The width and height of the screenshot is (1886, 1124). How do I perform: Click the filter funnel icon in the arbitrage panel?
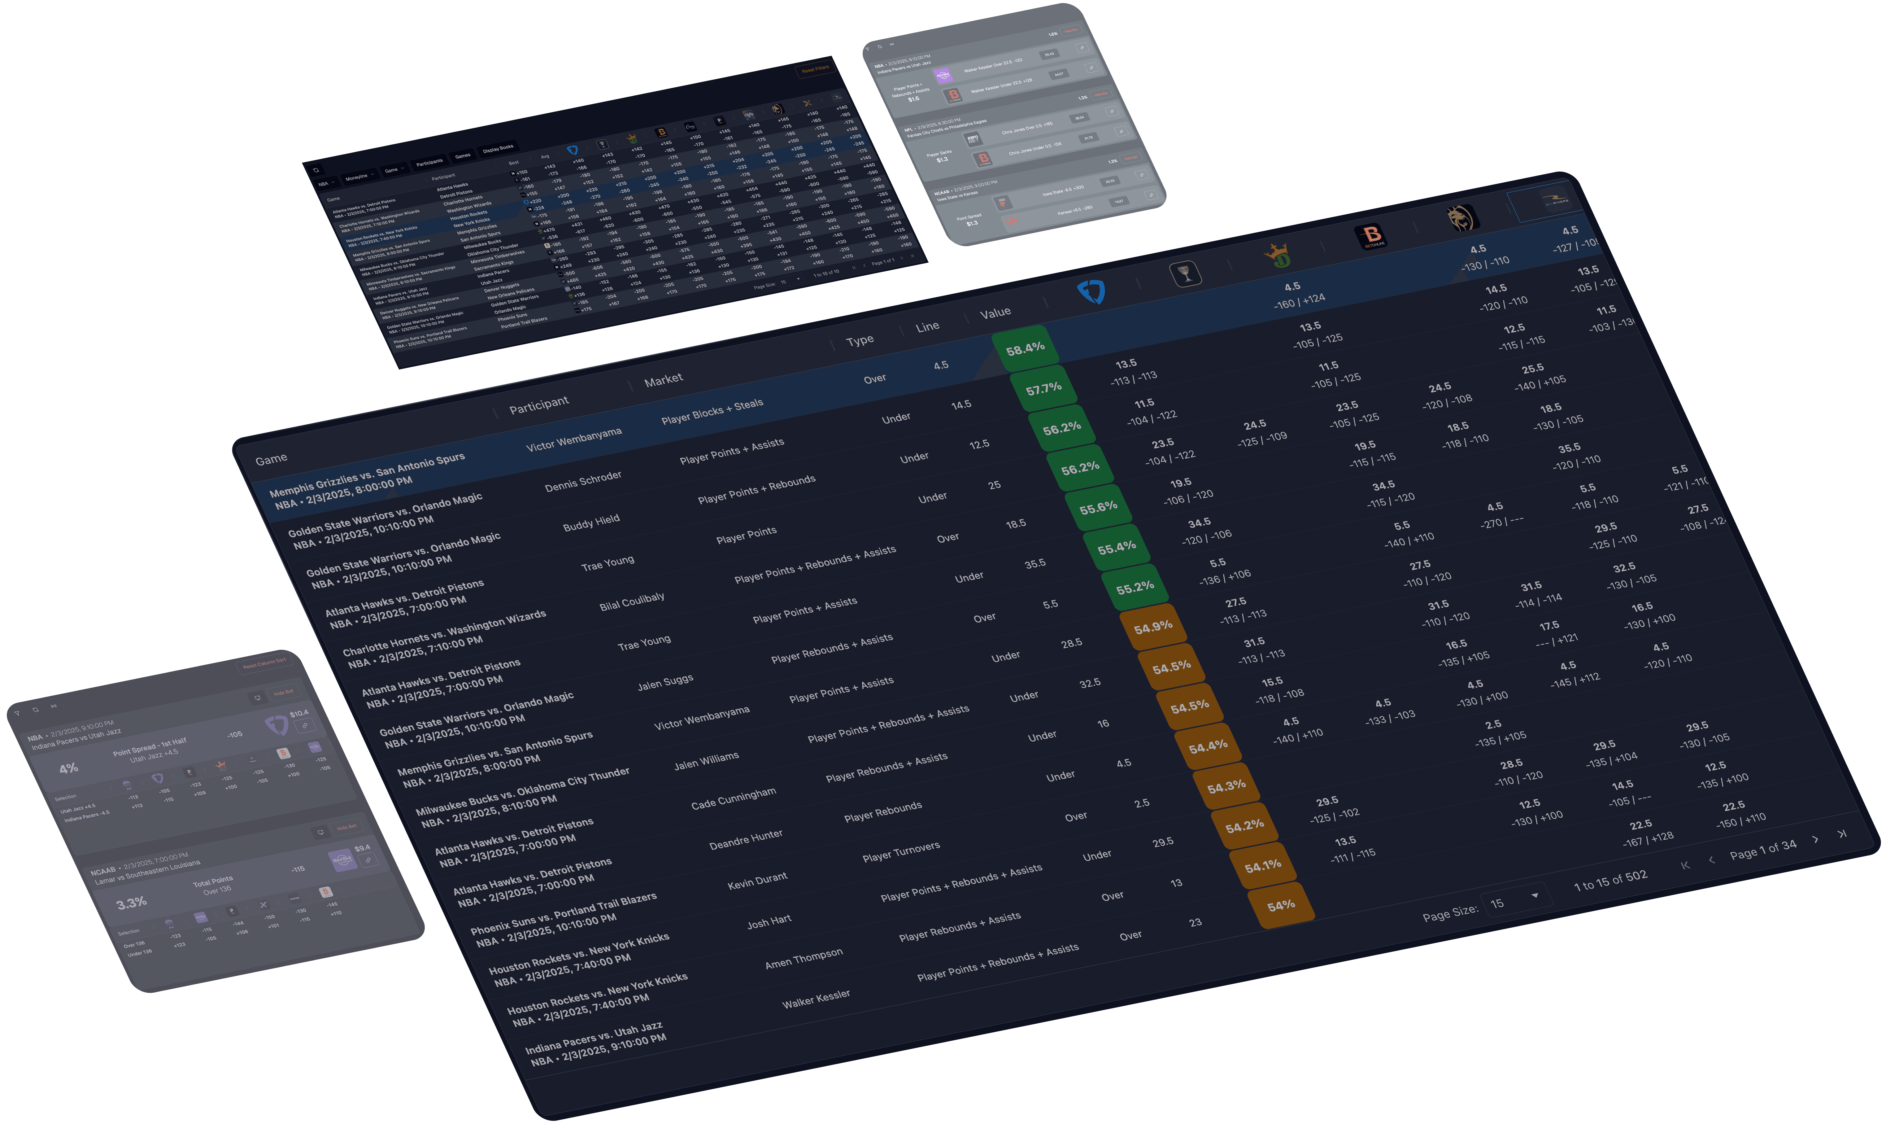pyautogui.click(x=868, y=49)
